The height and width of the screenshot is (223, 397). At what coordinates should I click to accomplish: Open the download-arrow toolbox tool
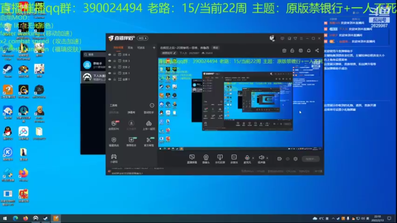tap(131, 125)
